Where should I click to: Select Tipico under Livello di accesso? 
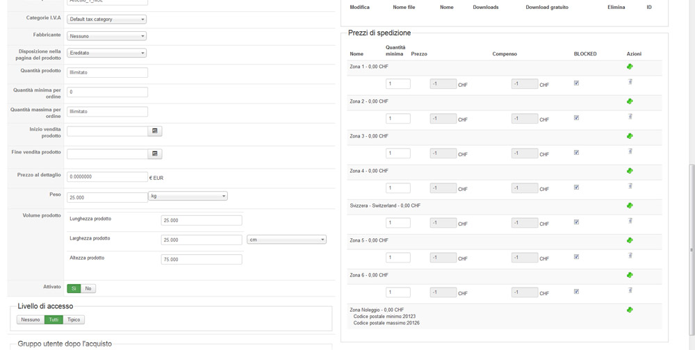74,319
